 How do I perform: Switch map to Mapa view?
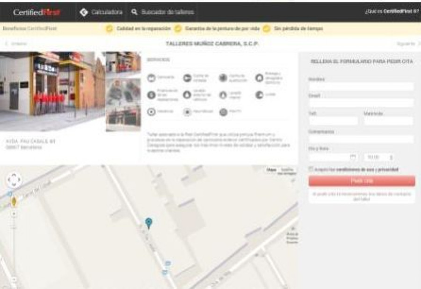[271, 170]
